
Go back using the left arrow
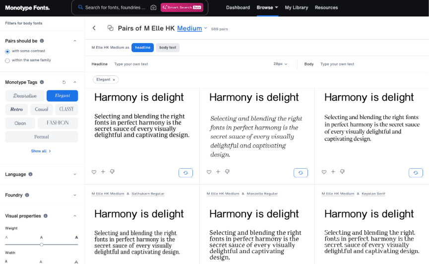point(94,28)
